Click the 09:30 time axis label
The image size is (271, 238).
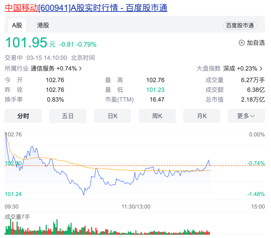click(x=12, y=207)
